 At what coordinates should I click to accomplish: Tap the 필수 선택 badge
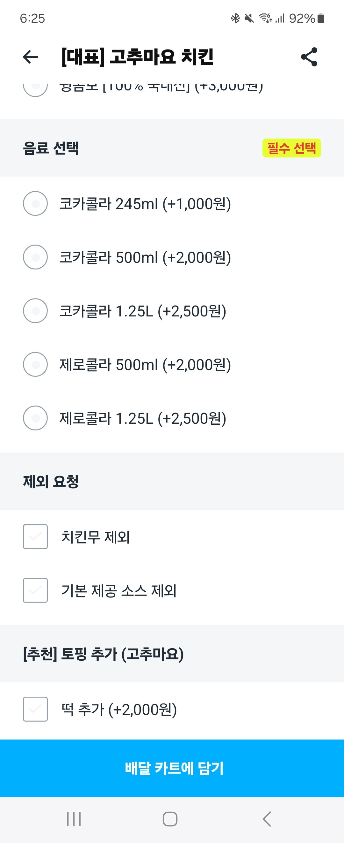[x=291, y=148]
